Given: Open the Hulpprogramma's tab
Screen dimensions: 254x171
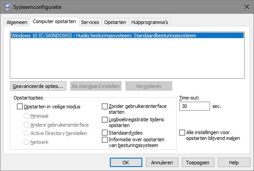Looking at the screenshot, I should (x=149, y=22).
